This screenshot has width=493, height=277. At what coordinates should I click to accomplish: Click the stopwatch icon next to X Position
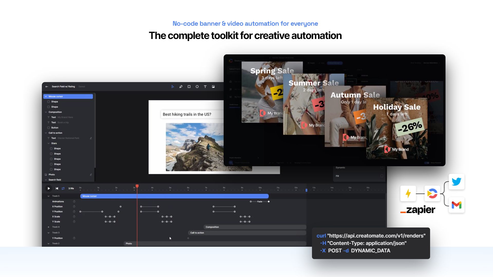[x=74, y=206]
